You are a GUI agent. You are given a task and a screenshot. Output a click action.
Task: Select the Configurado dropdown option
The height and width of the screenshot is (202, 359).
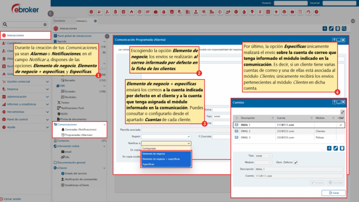pyautogui.click(x=166, y=149)
